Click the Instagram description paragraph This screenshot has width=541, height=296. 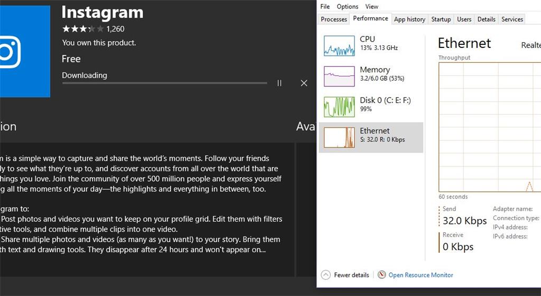[x=141, y=174]
